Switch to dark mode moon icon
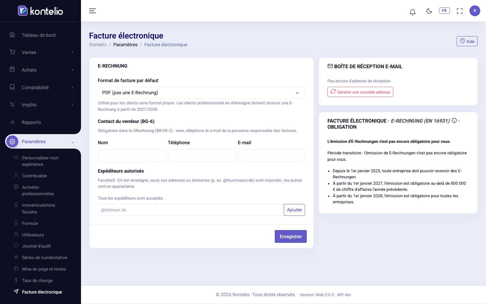This screenshot has width=486, height=304. click(429, 11)
